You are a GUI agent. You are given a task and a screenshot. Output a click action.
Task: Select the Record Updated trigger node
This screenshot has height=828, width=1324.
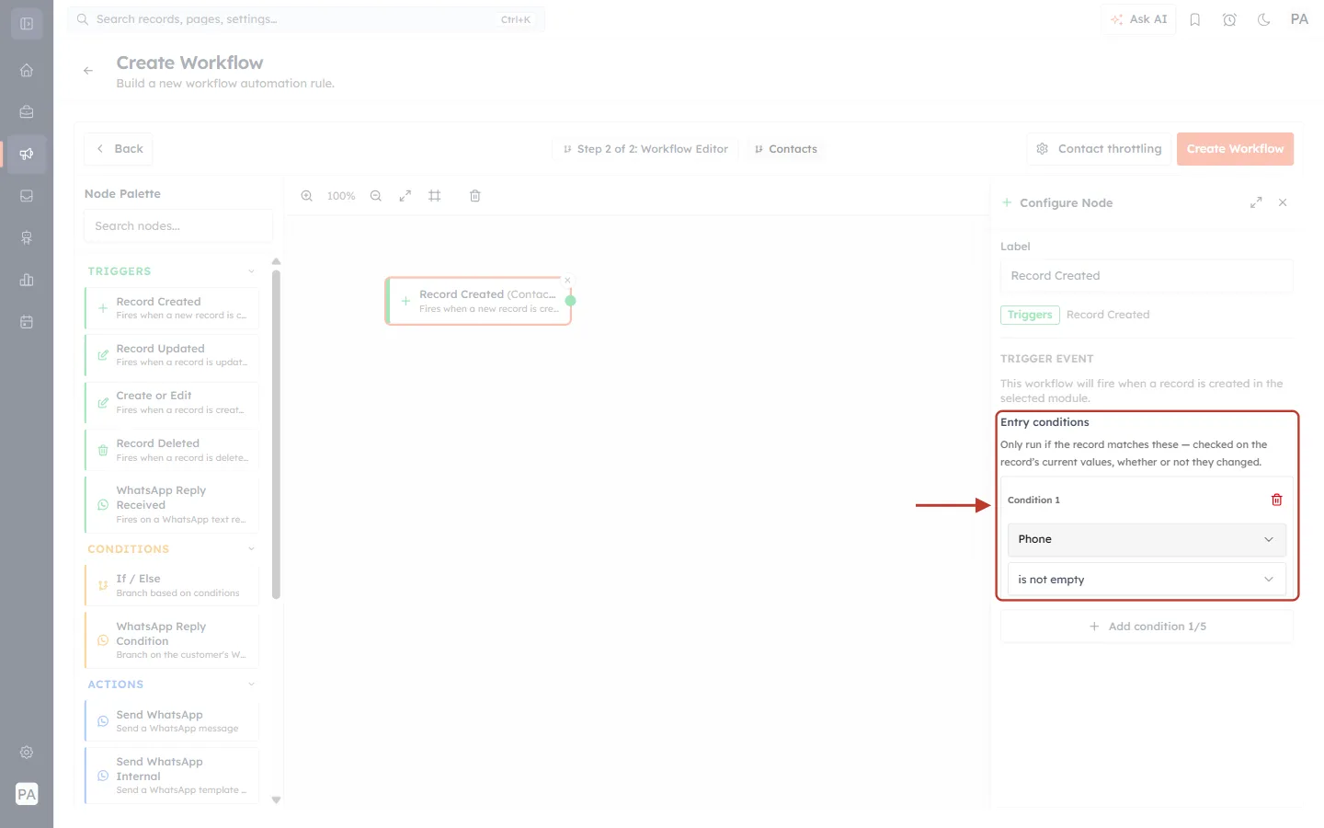click(x=172, y=355)
